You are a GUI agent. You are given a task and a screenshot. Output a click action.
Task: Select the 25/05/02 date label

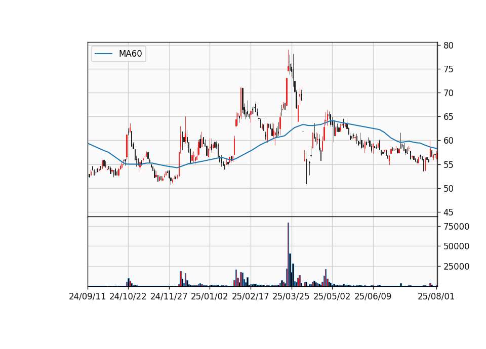click(x=332, y=296)
